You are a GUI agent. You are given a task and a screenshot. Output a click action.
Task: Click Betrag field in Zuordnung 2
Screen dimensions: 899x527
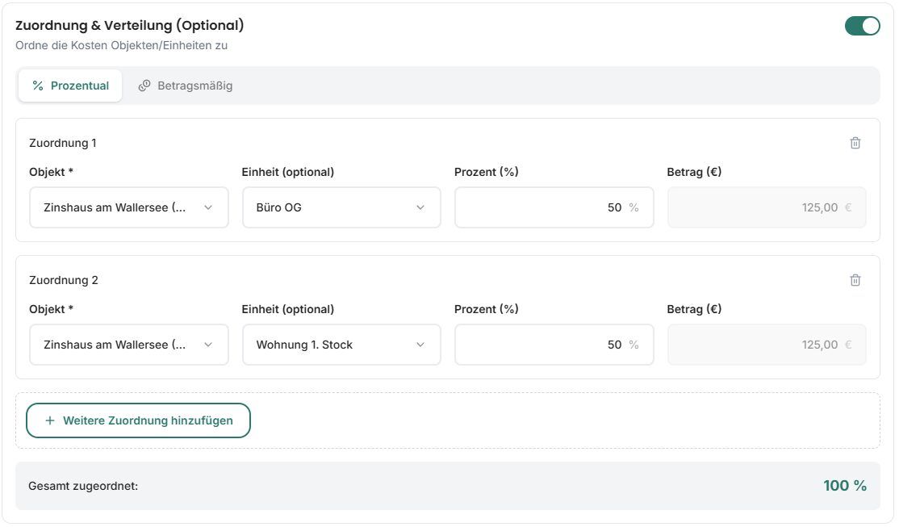click(767, 345)
